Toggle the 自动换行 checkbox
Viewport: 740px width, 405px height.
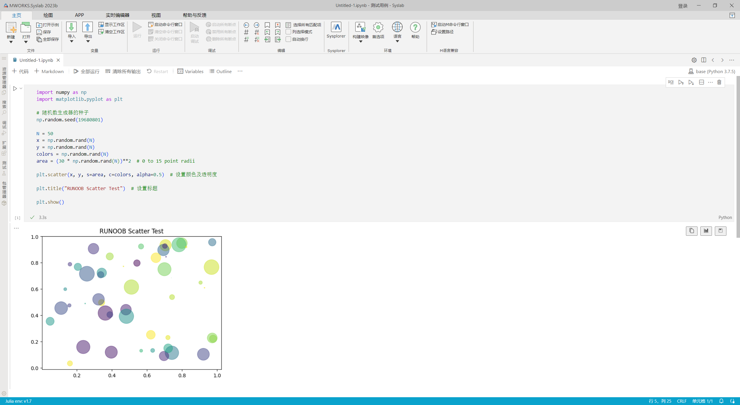pos(288,39)
